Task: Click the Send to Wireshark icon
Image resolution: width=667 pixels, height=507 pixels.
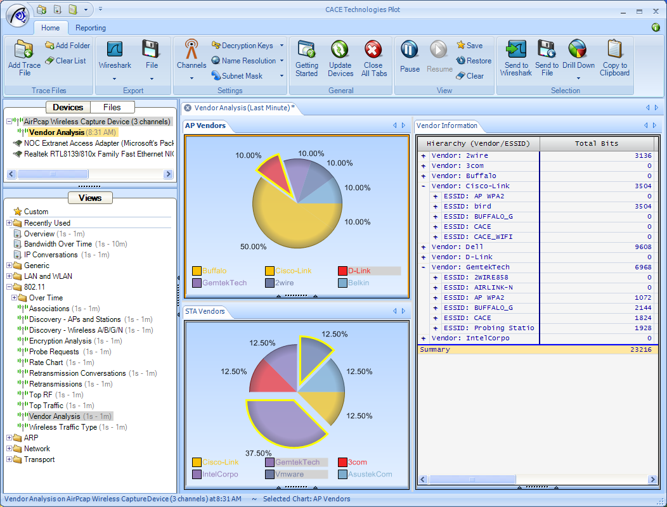Action: point(515,49)
